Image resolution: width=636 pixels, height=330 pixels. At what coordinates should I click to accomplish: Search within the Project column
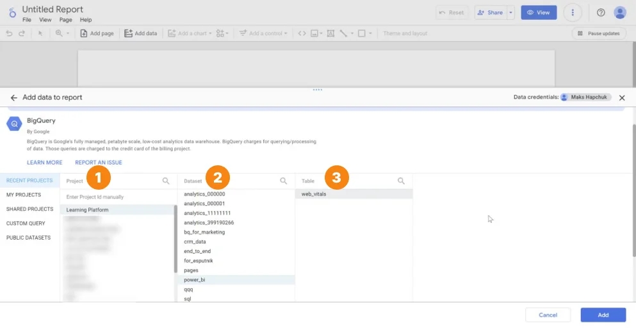[166, 181]
